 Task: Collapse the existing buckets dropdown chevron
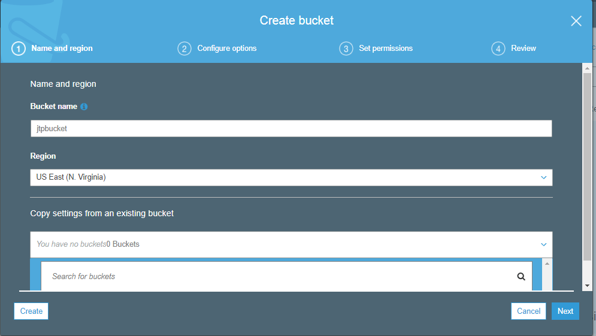click(x=543, y=244)
